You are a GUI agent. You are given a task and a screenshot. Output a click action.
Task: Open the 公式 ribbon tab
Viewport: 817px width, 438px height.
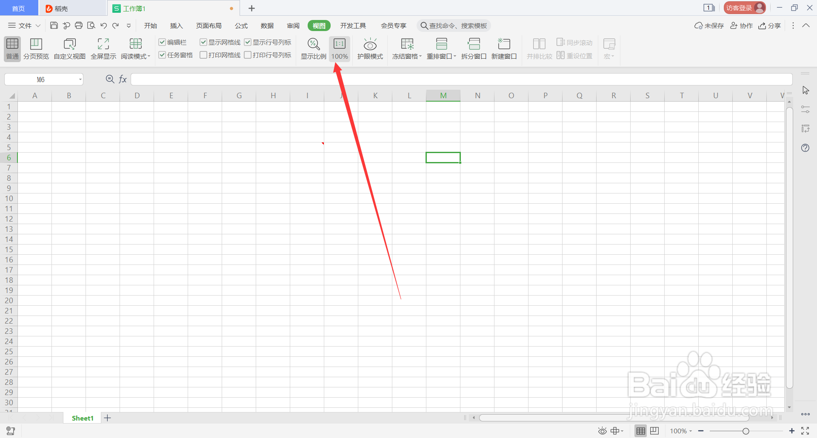[x=241, y=26]
